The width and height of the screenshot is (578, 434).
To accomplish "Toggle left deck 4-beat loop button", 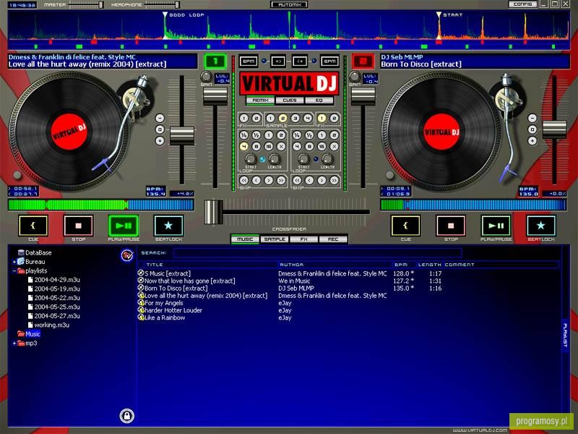I will click(243, 147).
